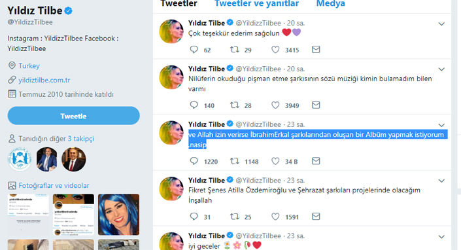The height and width of the screenshot is (250, 461).
Task: Like the tweet about Nilüfer's pişman etme song
Action: [275, 105]
